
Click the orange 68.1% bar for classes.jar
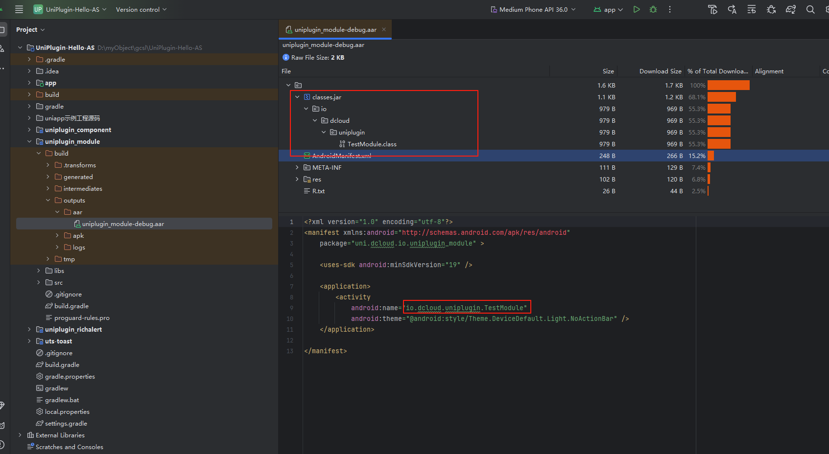[722, 97]
